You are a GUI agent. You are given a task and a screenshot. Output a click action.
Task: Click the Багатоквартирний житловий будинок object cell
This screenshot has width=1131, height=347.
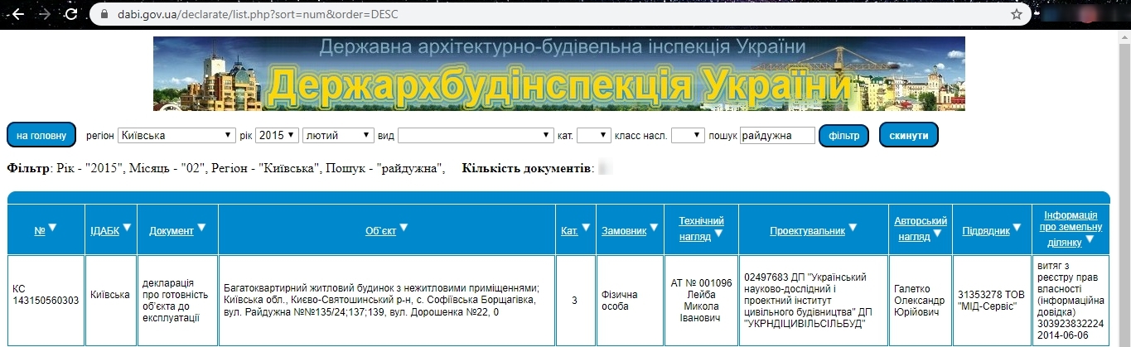coord(387,301)
